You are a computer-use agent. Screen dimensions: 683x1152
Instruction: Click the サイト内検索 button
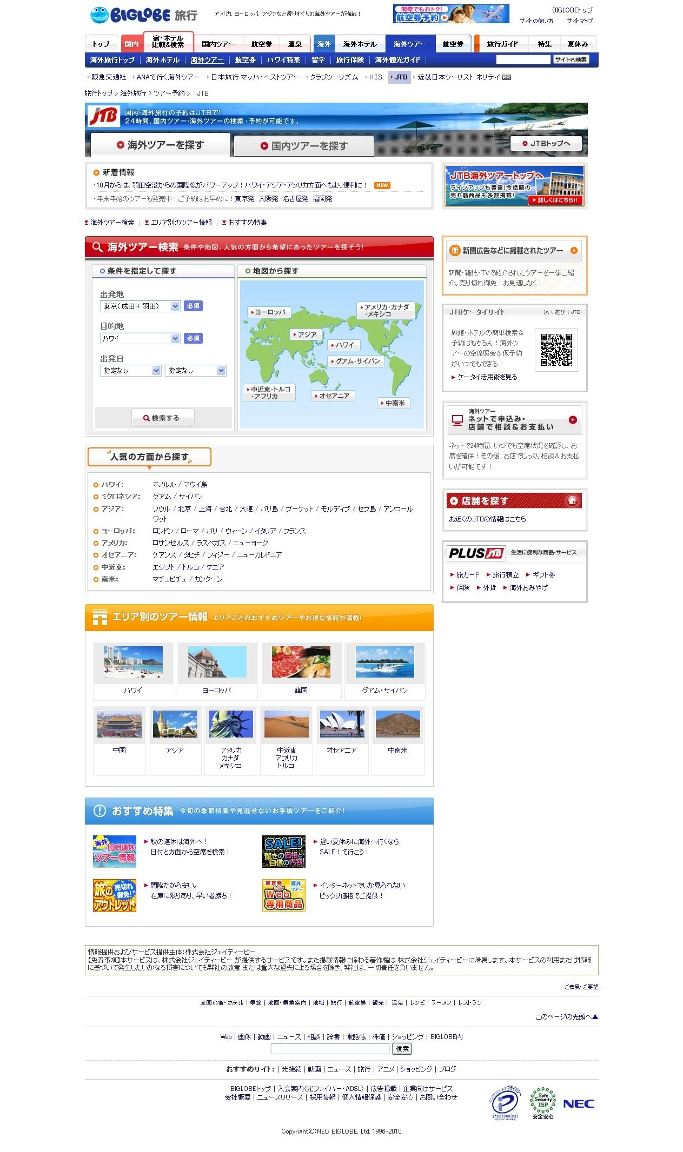point(571,59)
